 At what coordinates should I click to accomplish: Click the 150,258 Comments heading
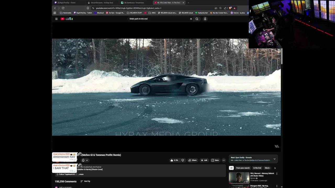[x=66, y=181]
